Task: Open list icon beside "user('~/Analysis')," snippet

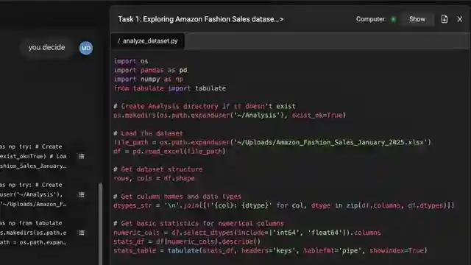Action: 82,194
